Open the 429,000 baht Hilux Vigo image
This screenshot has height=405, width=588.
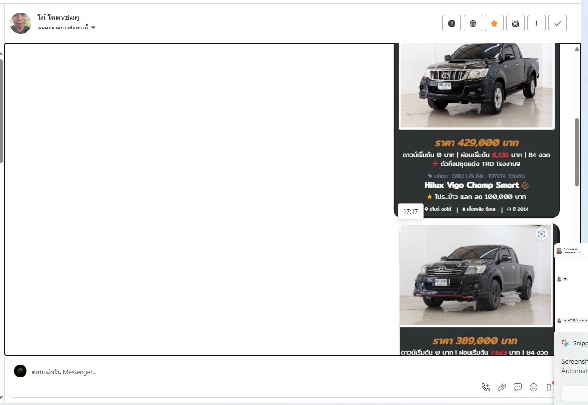click(x=476, y=86)
